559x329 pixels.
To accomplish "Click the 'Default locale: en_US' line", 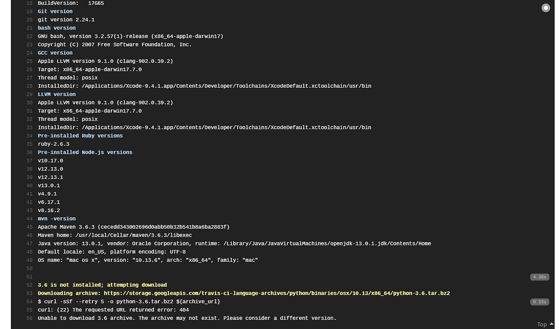I will point(111,252).
